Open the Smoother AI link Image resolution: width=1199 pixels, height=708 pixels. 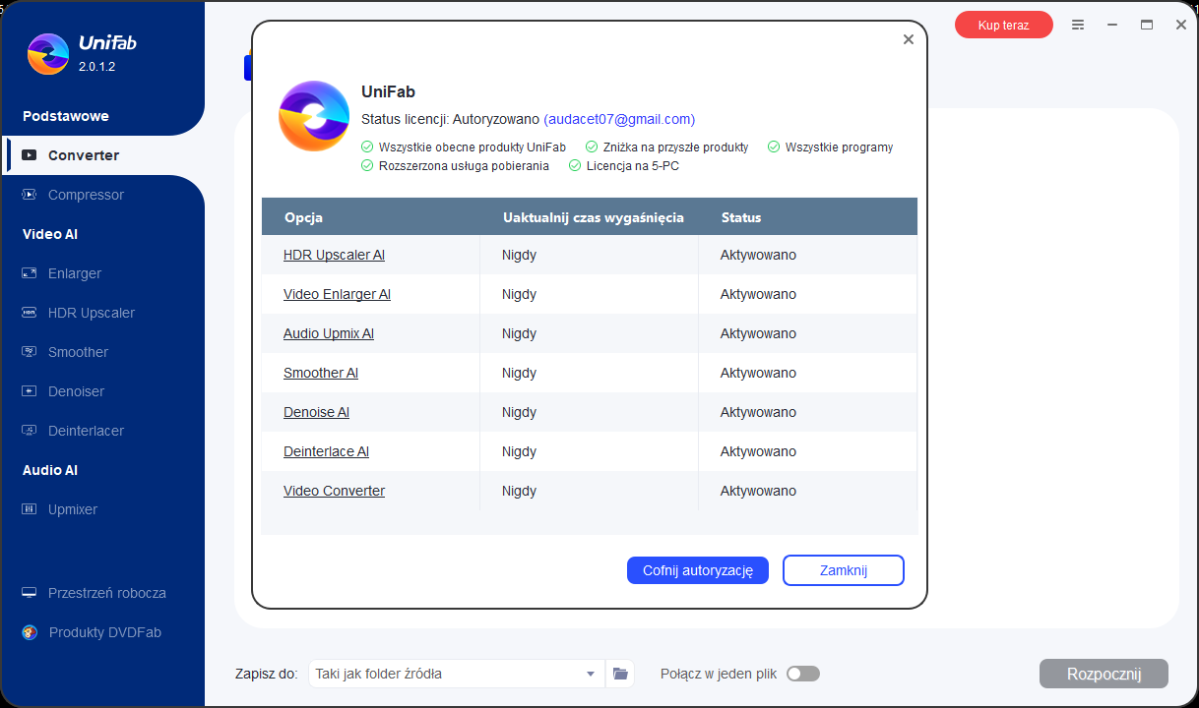pyautogui.click(x=321, y=373)
